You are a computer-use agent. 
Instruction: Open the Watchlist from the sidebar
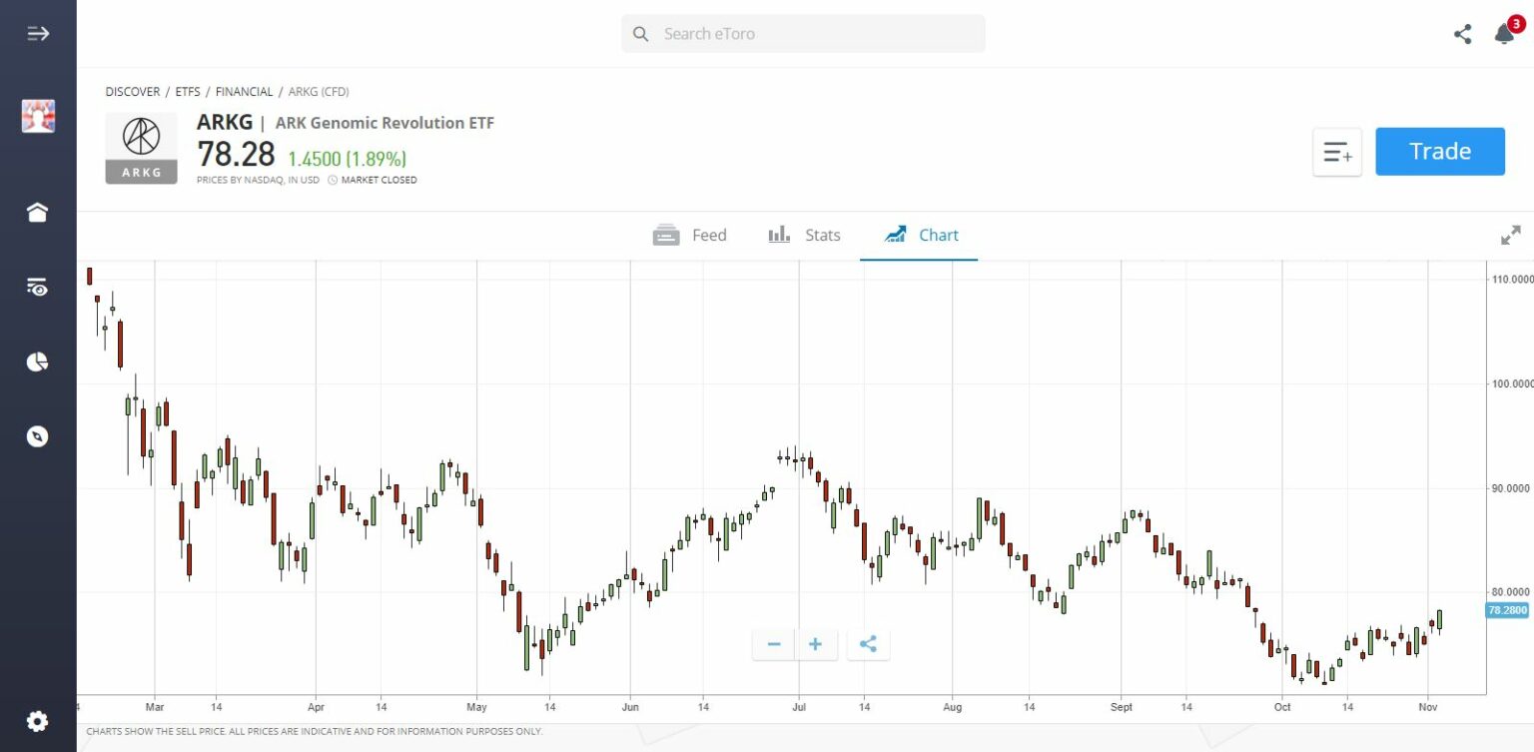(x=37, y=288)
